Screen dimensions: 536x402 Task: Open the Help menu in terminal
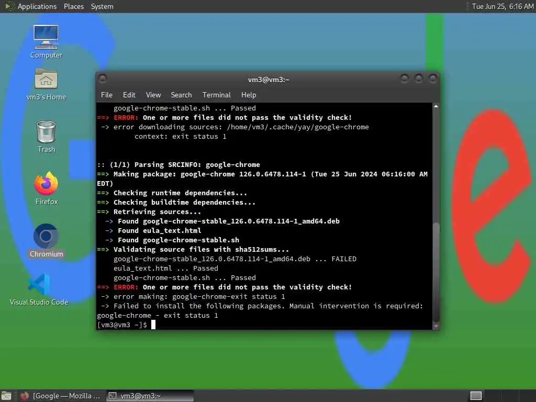click(249, 95)
